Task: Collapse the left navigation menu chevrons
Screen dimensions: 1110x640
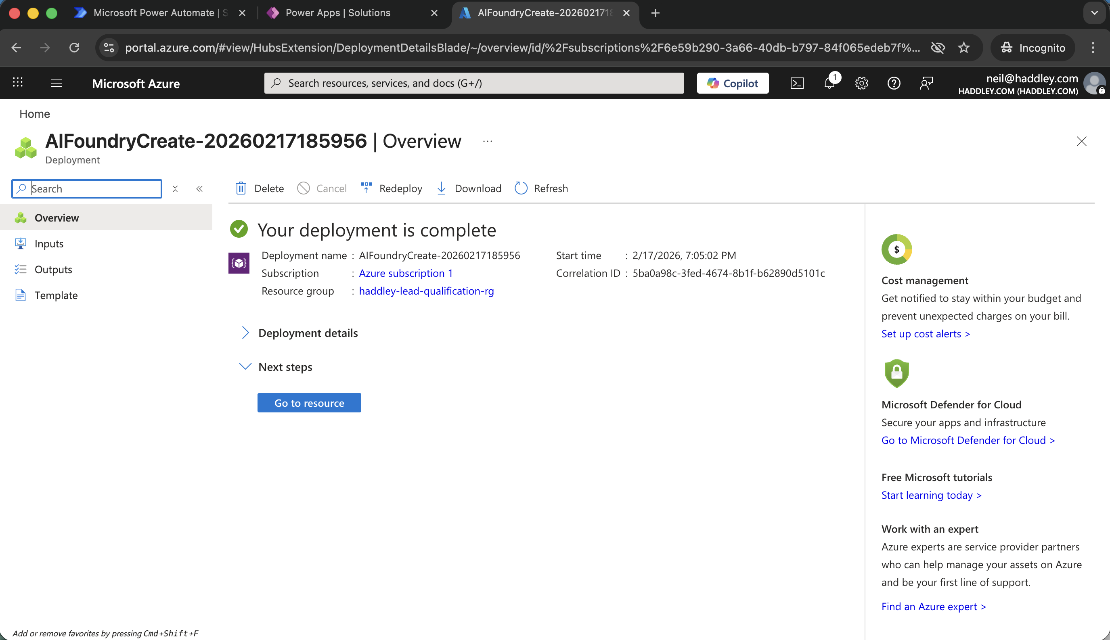Action: pos(199,188)
